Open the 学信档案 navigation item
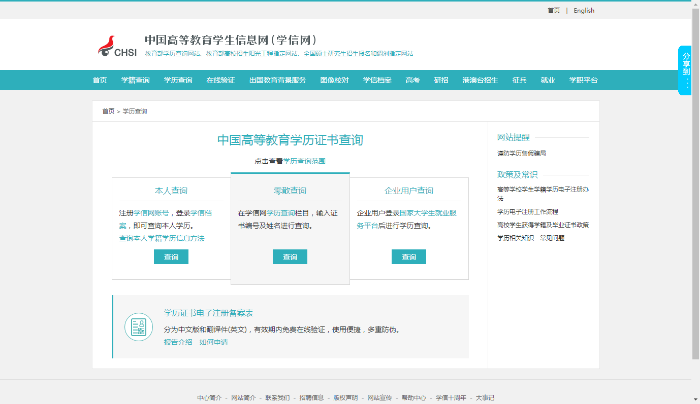This screenshot has height=404, width=700. 377,80
